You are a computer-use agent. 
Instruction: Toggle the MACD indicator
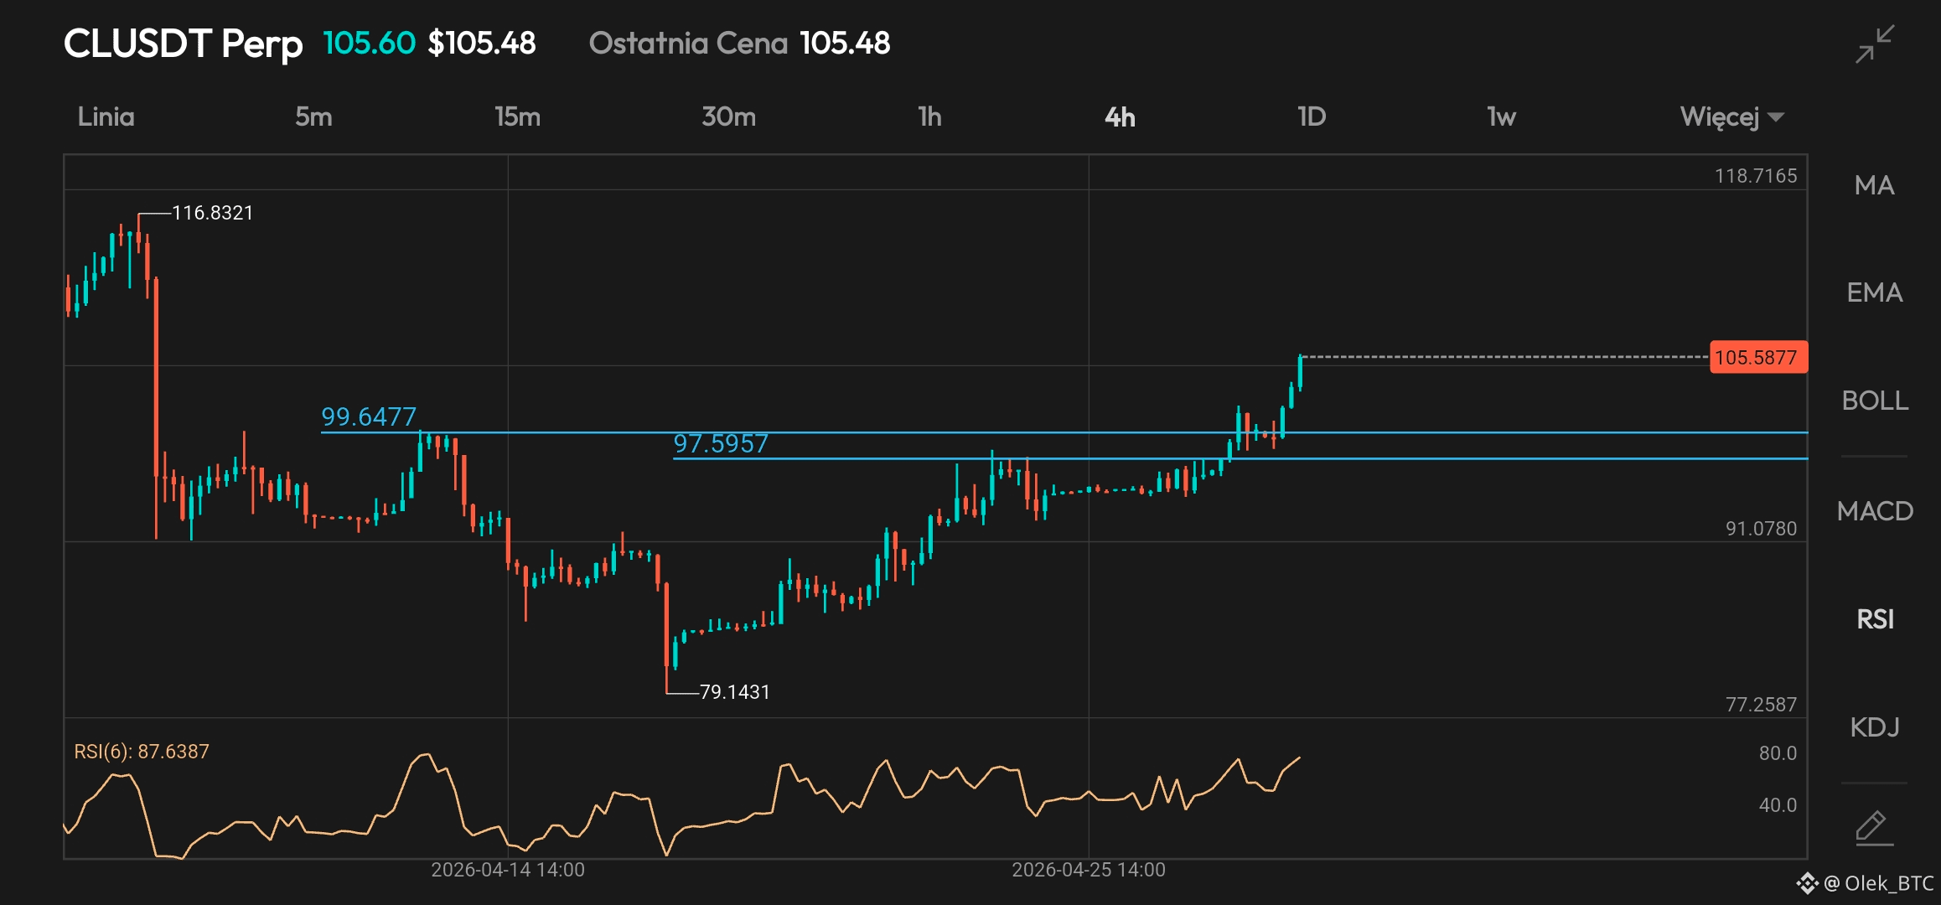1874,510
